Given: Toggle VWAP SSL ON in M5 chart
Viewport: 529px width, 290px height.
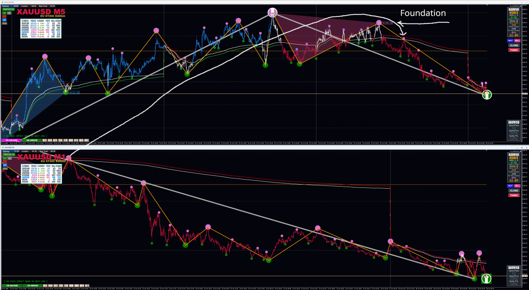Looking at the screenshot, I should point(8,9).
